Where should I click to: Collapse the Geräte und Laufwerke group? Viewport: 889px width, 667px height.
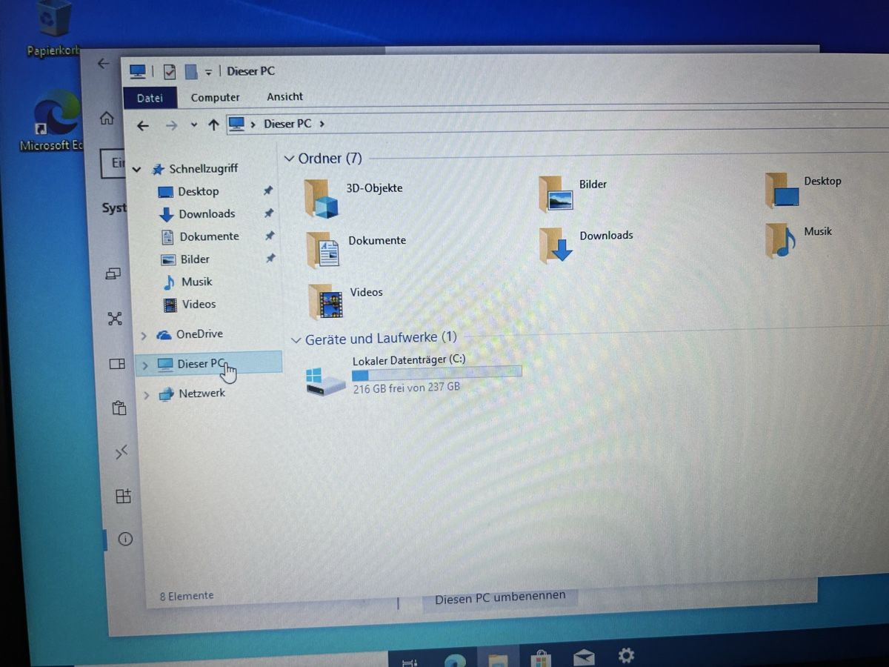(296, 340)
